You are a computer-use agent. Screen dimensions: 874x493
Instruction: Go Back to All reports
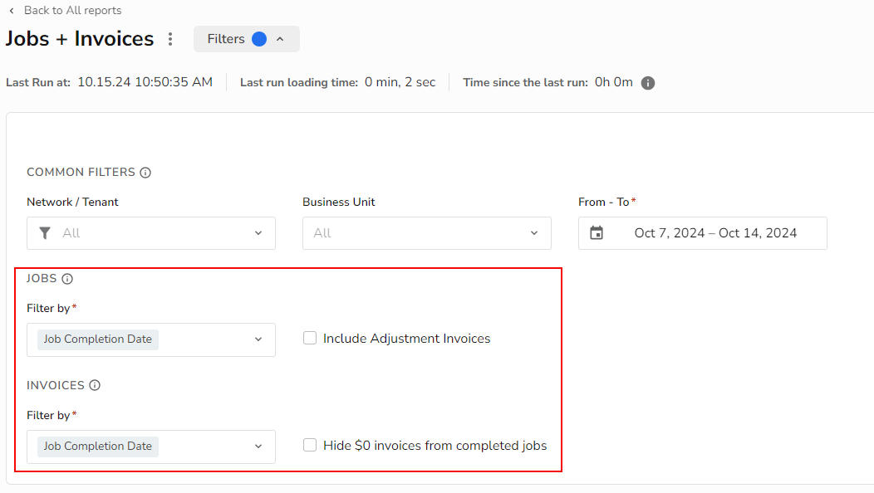click(73, 10)
